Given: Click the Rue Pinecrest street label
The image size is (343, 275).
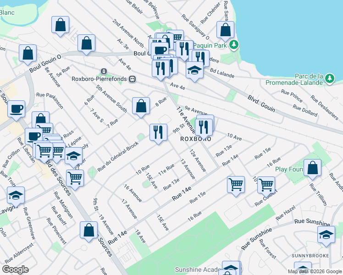Looking at the screenshot, I should tap(56, 231).
